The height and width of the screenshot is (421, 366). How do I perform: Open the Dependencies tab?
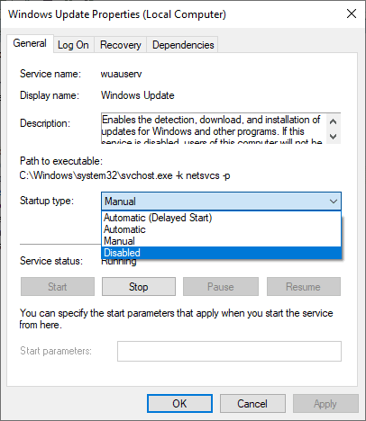tap(183, 45)
